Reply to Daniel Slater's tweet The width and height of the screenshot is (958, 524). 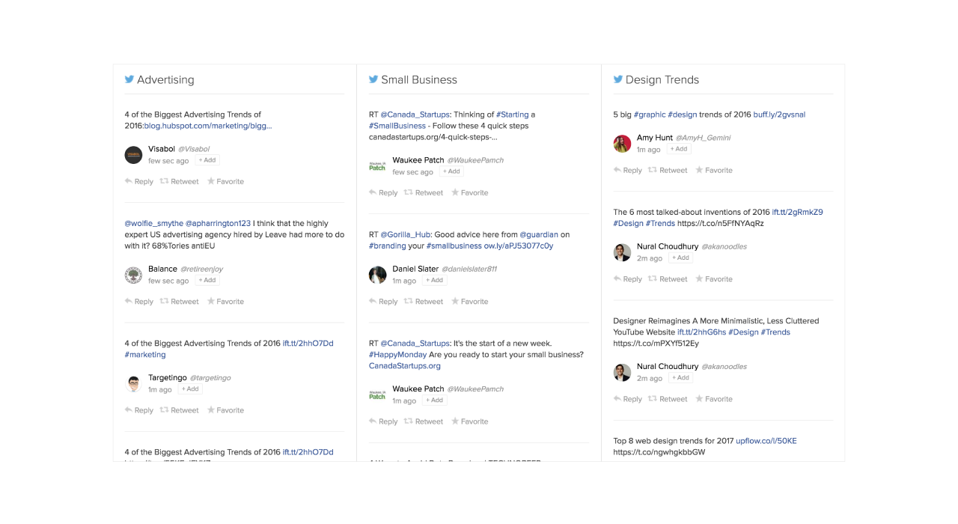click(383, 302)
